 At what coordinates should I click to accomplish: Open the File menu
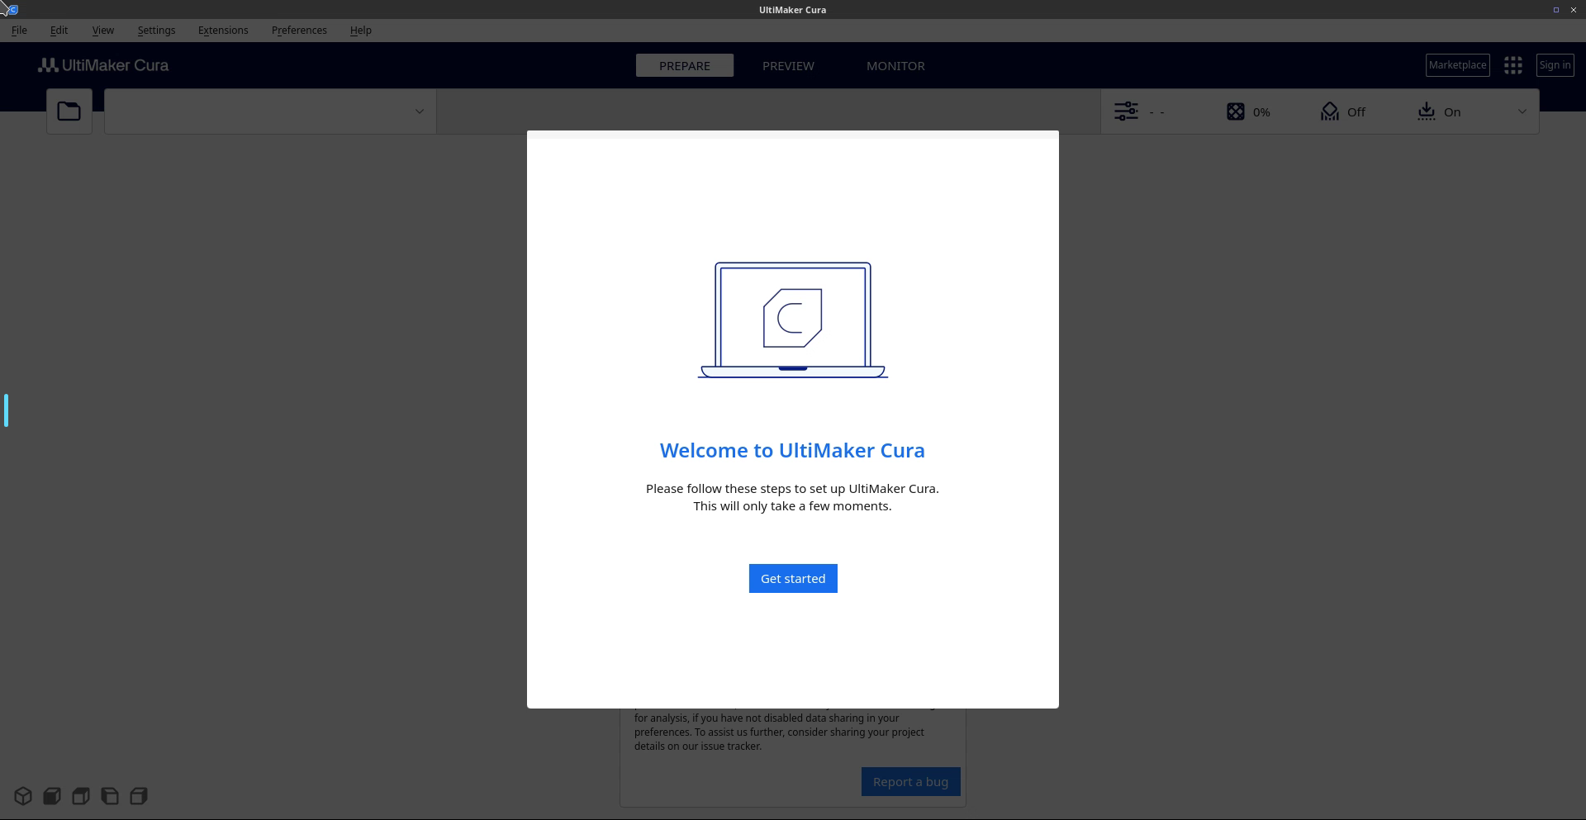[19, 31]
